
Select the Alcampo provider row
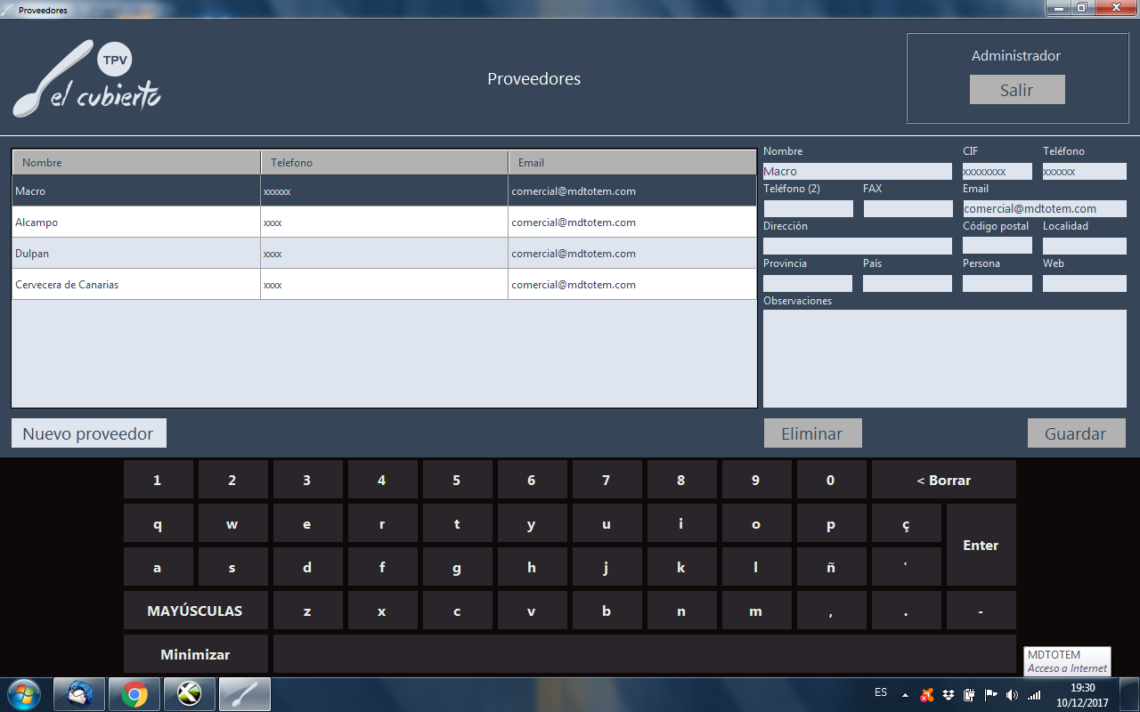[135, 222]
